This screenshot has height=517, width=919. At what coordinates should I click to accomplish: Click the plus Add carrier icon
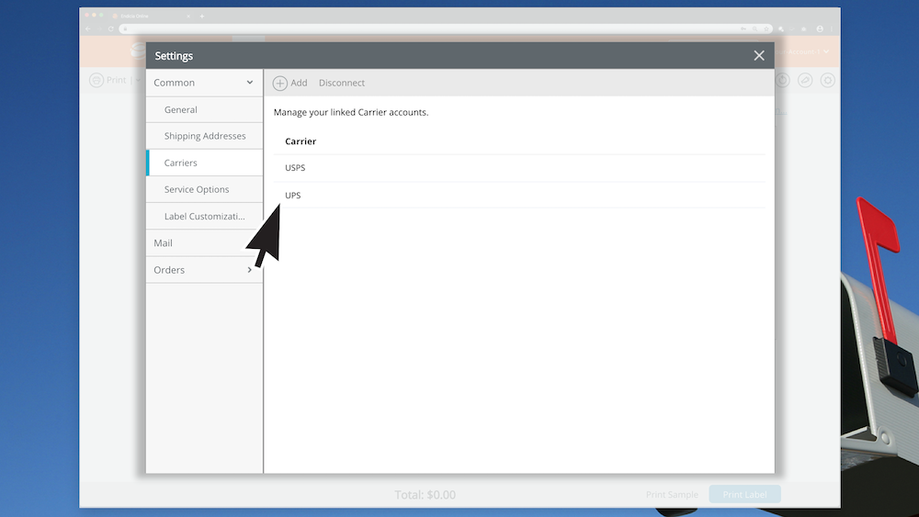280,84
